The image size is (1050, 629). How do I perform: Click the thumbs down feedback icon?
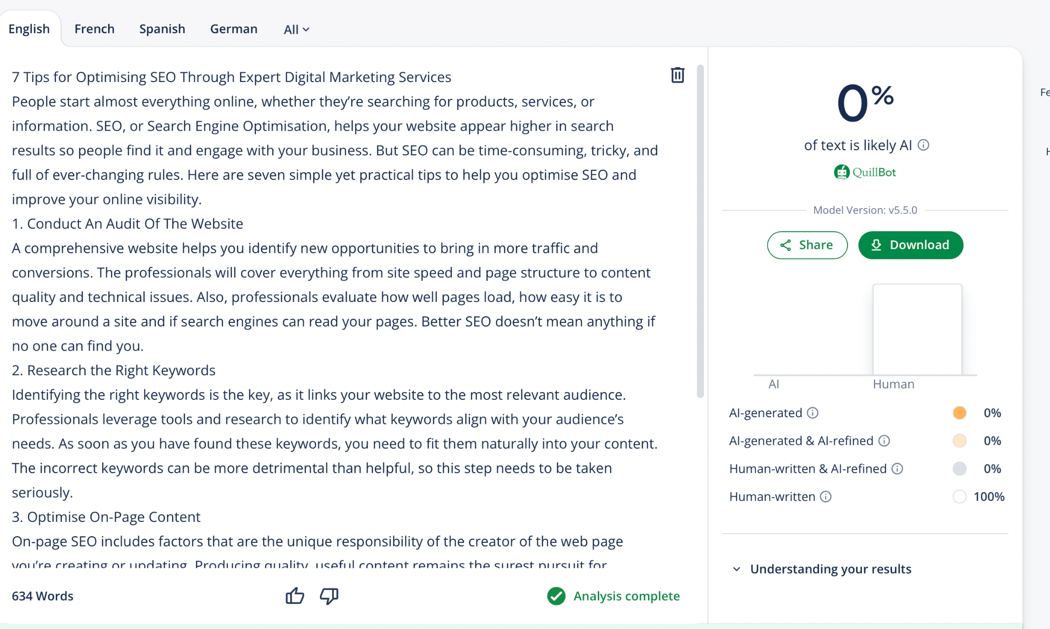[x=329, y=596]
